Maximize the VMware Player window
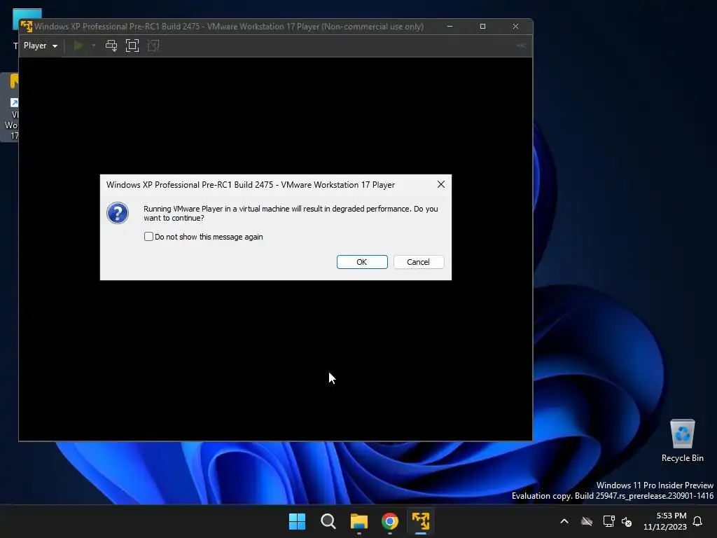This screenshot has height=538, width=717. tap(482, 27)
